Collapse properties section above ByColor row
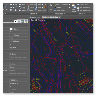The width and height of the screenshot is (96, 96). pyautogui.click(x=26, y=61)
